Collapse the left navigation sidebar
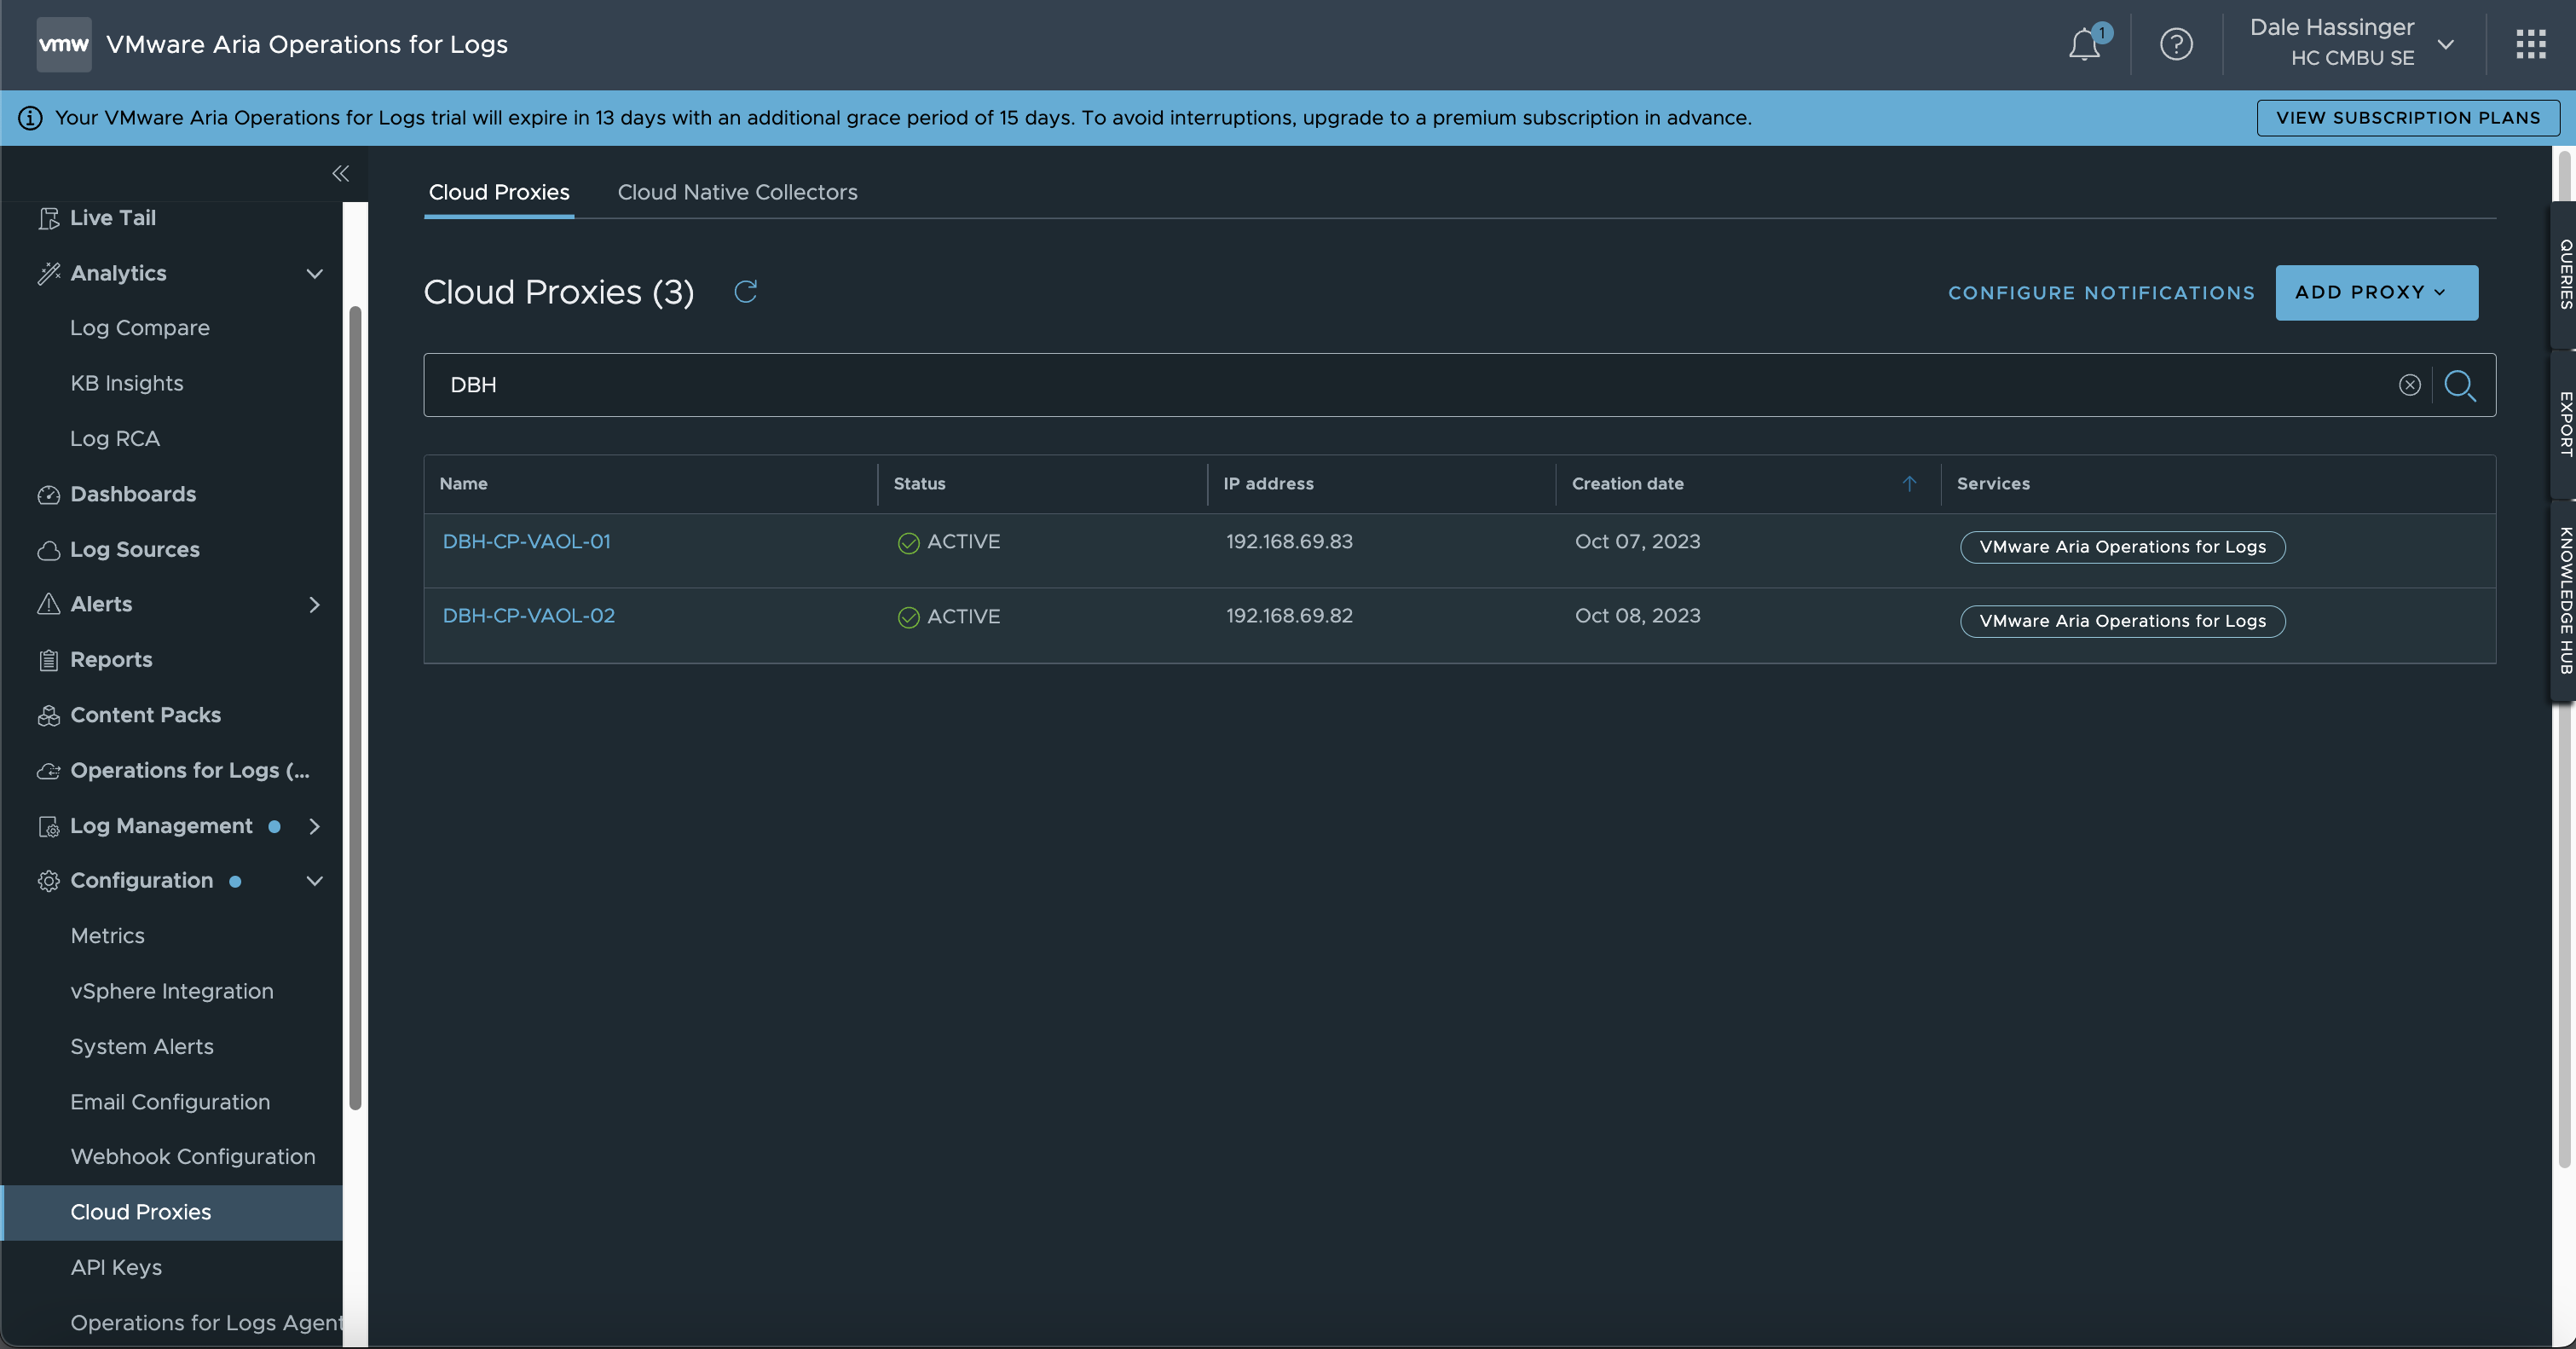This screenshot has height=1349, width=2576. point(340,174)
